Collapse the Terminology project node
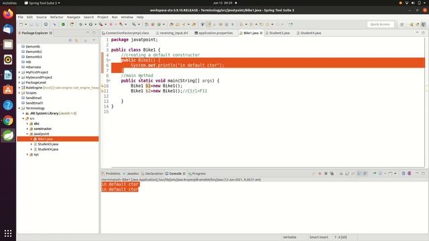This screenshot has height=241, width=429. (x=19, y=108)
